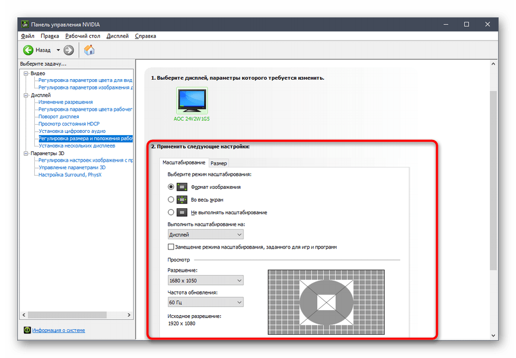Click the green Back arrow icon
The width and height of the screenshot is (516, 358).
point(28,50)
